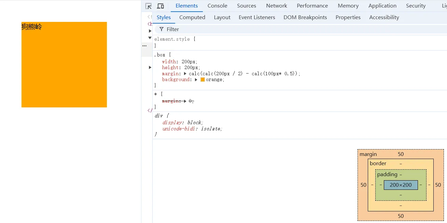Click the calc margin value text
This screenshot has height=223, width=447.
click(244, 74)
